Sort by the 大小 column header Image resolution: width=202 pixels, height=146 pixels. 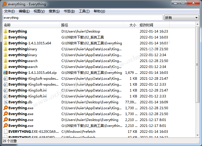point(131,25)
